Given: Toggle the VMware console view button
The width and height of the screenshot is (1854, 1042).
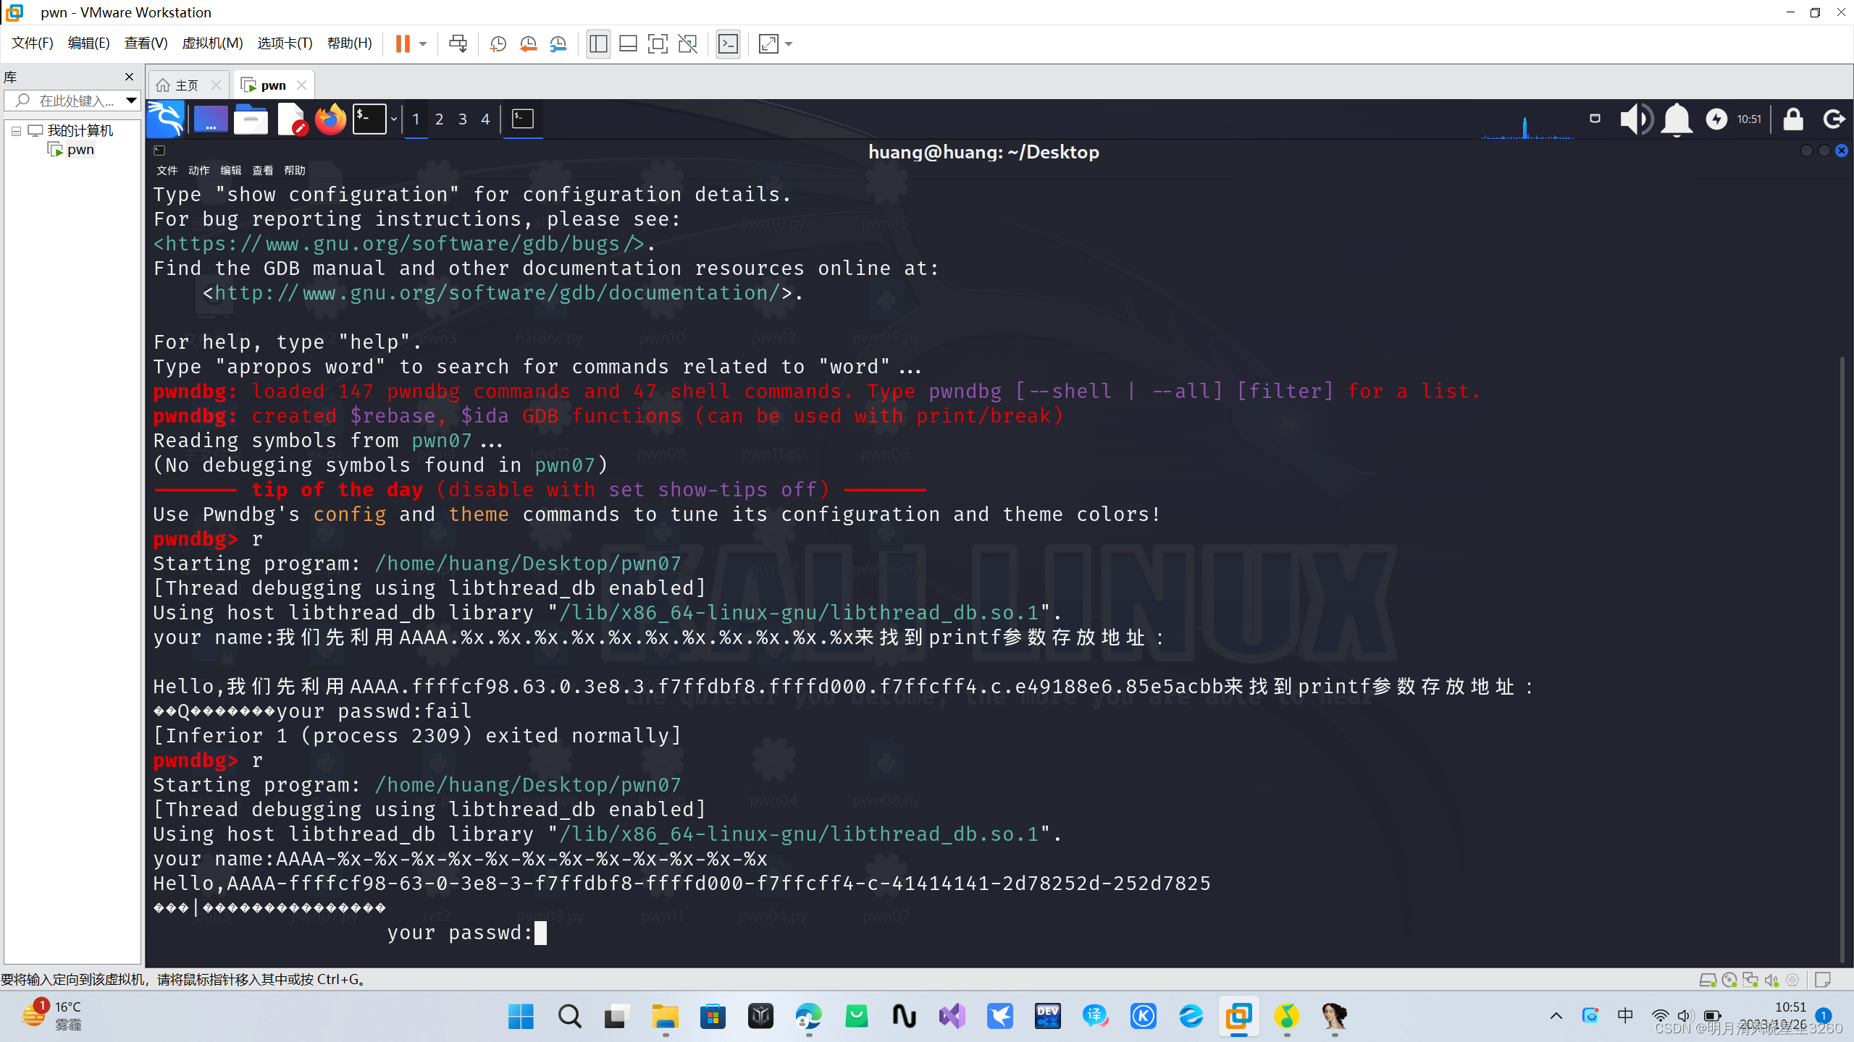Looking at the screenshot, I should (x=728, y=44).
